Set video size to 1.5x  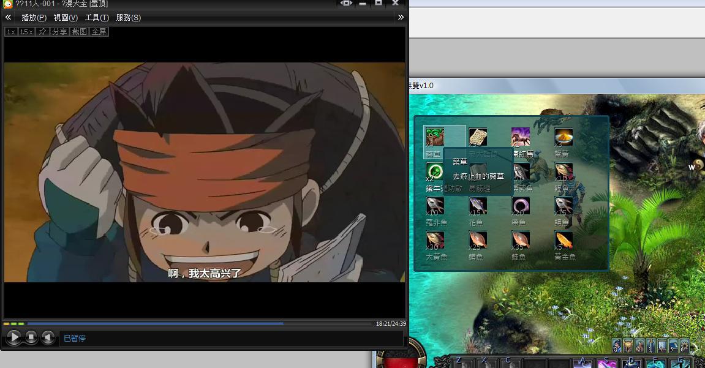26,32
